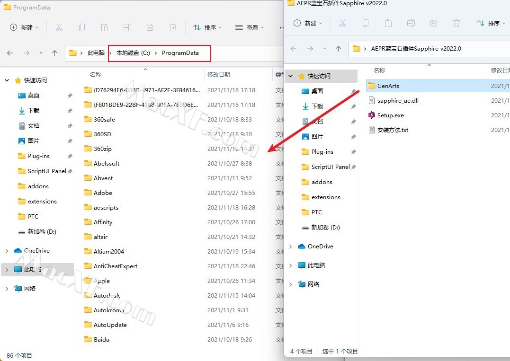
Task: Click the copy icon in ProgramData window
Action: [x=82, y=27]
